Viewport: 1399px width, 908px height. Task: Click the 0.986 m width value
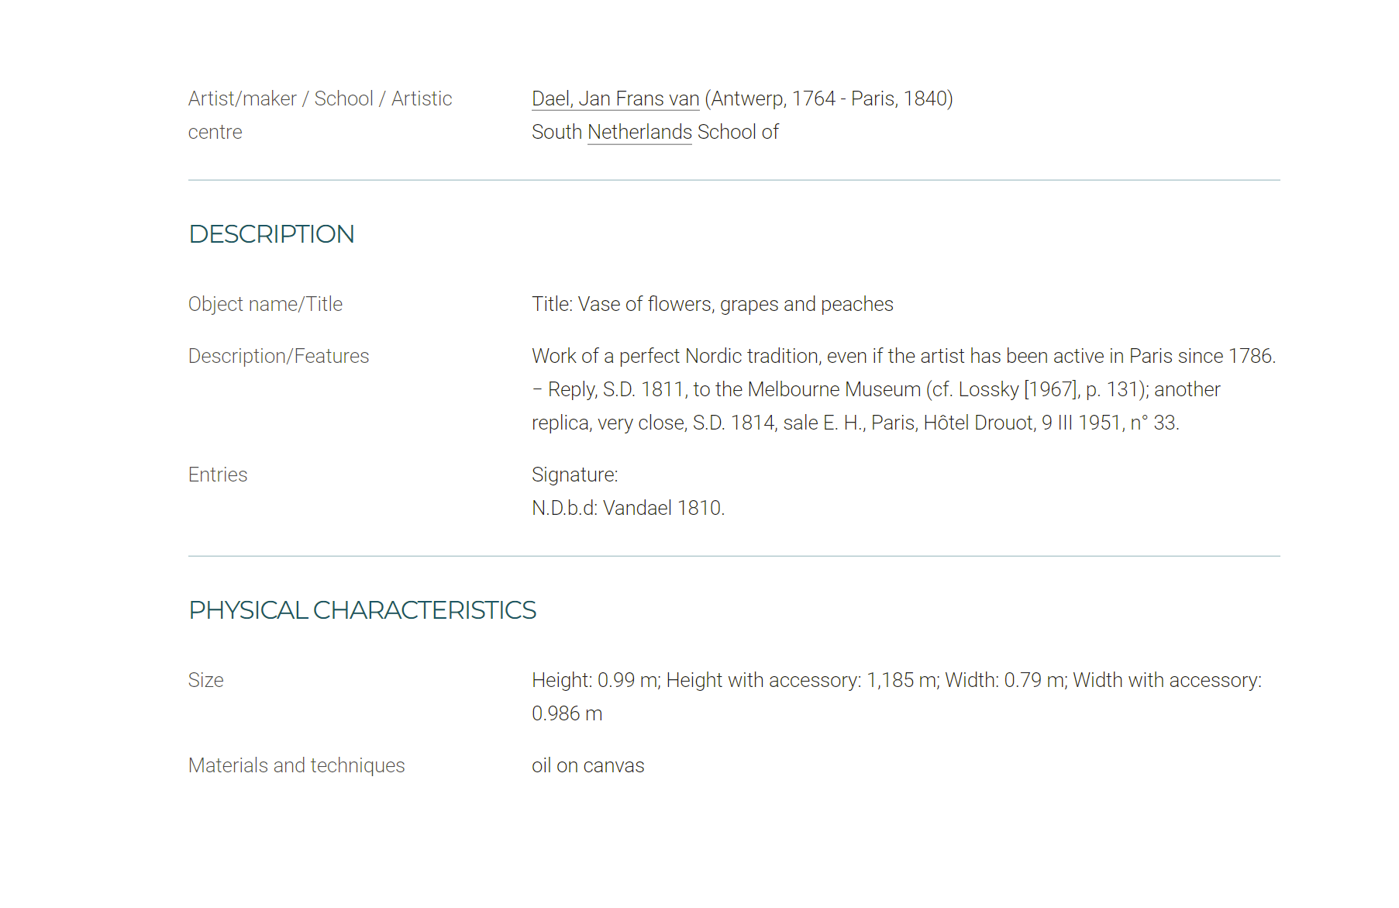(x=567, y=713)
